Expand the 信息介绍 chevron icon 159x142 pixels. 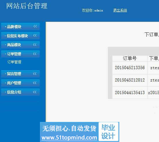pyautogui.click(x=35, y=92)
